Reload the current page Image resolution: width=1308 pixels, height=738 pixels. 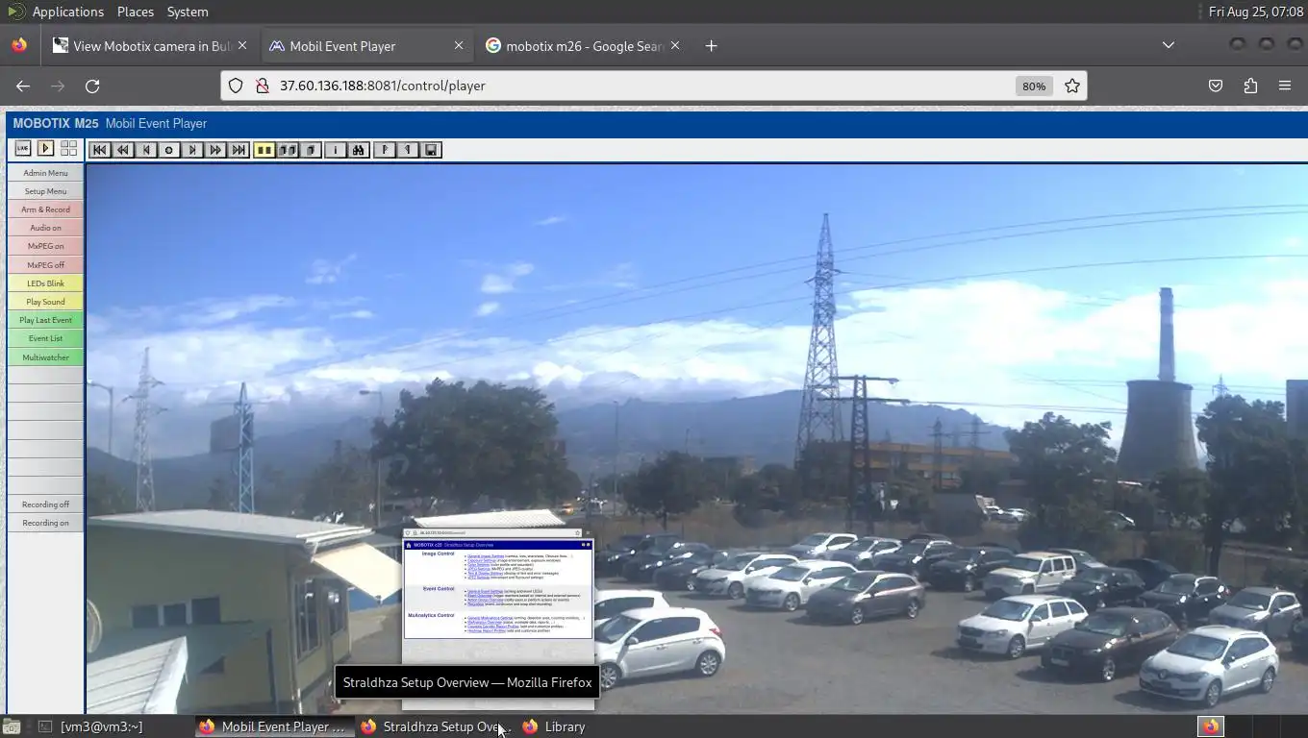[x=92, y=86]
